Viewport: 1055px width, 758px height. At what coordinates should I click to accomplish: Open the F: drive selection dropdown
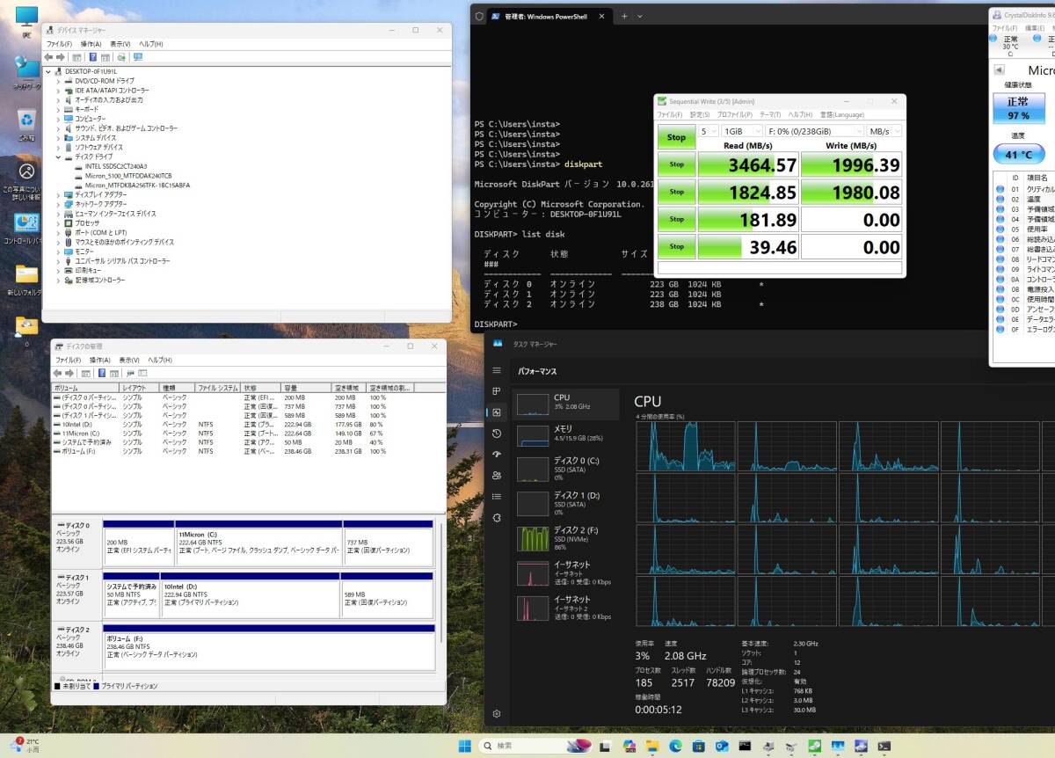pos(814,131)
